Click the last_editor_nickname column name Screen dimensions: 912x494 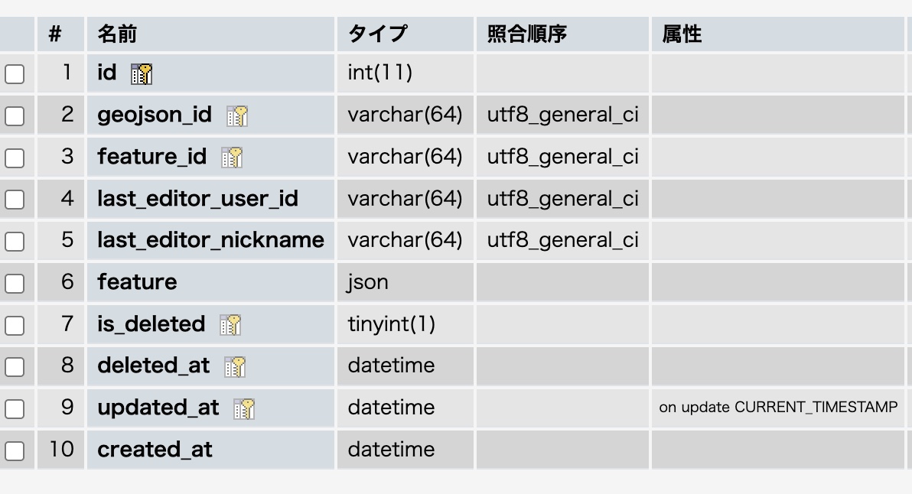[210, 240]
